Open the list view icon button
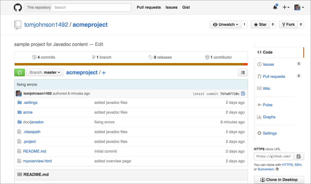 coord(243,72)
